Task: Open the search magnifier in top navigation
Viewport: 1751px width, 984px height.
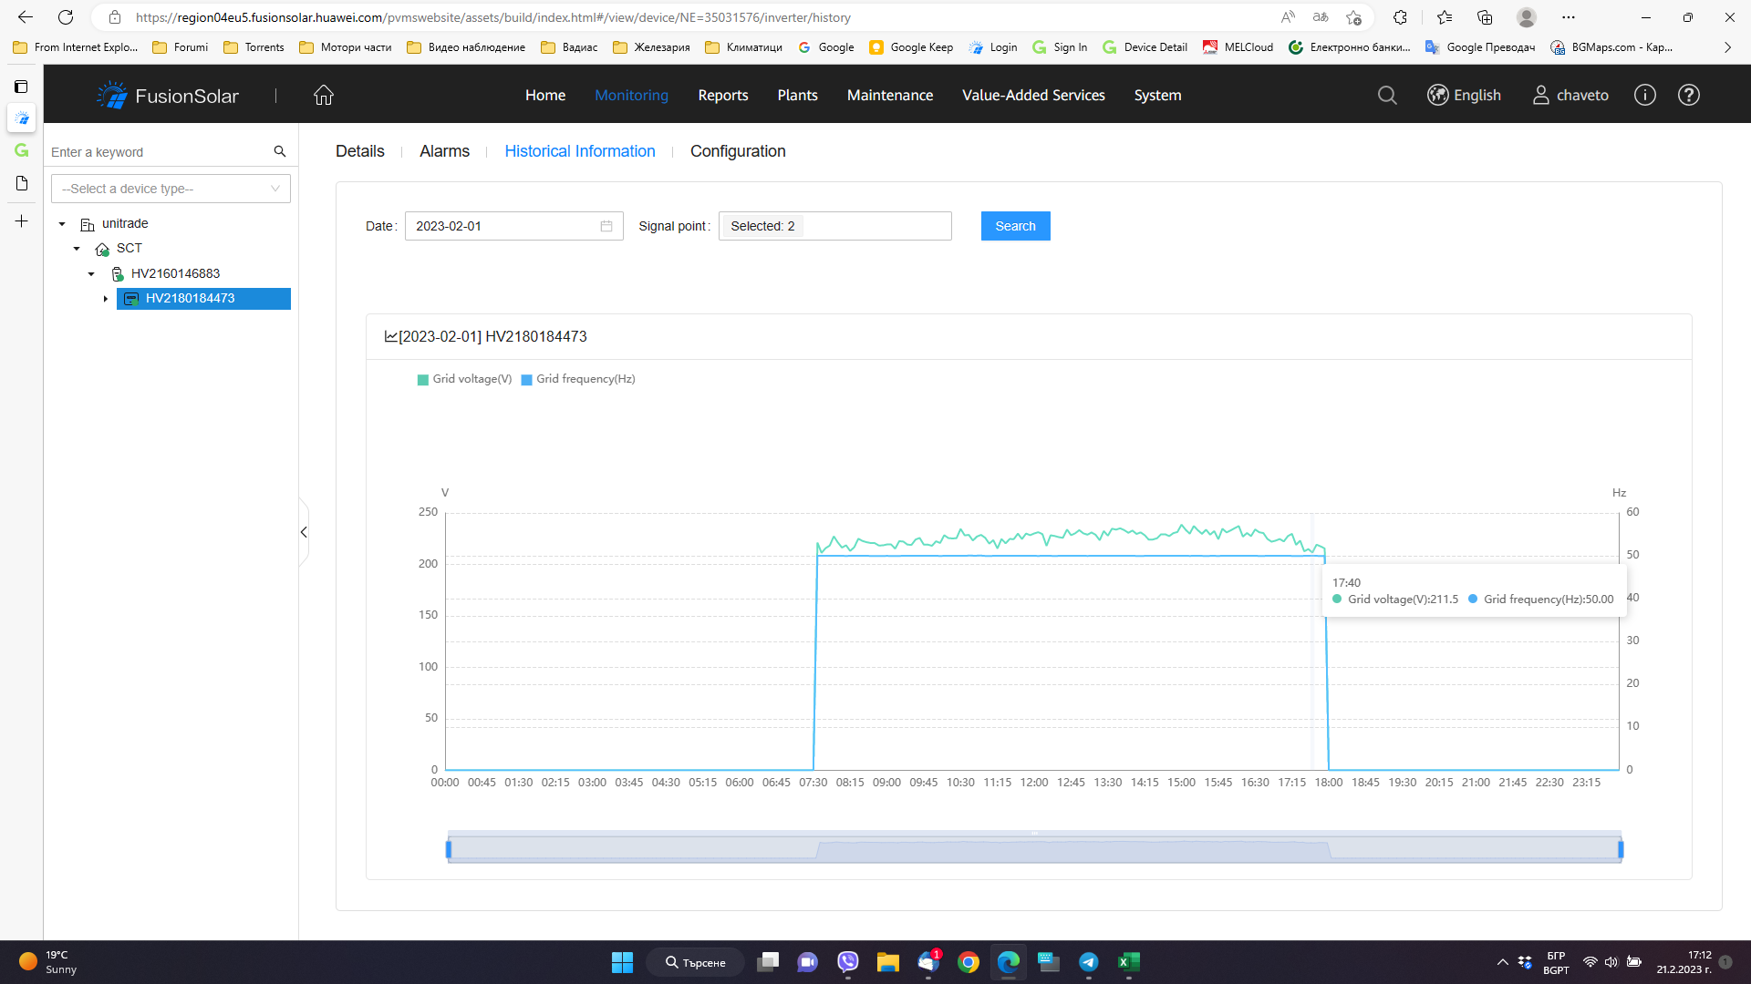Action: point(1387,96)
